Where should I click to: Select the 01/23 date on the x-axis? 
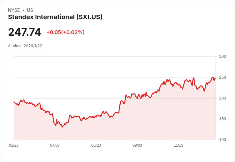point(14,145)
